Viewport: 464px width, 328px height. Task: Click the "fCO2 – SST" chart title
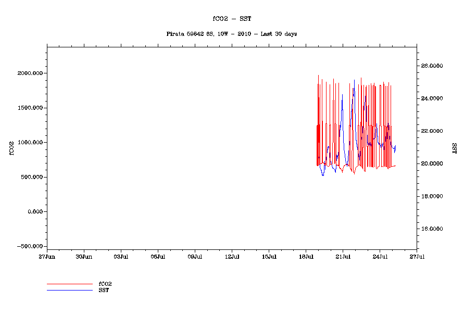pos(232,18)
